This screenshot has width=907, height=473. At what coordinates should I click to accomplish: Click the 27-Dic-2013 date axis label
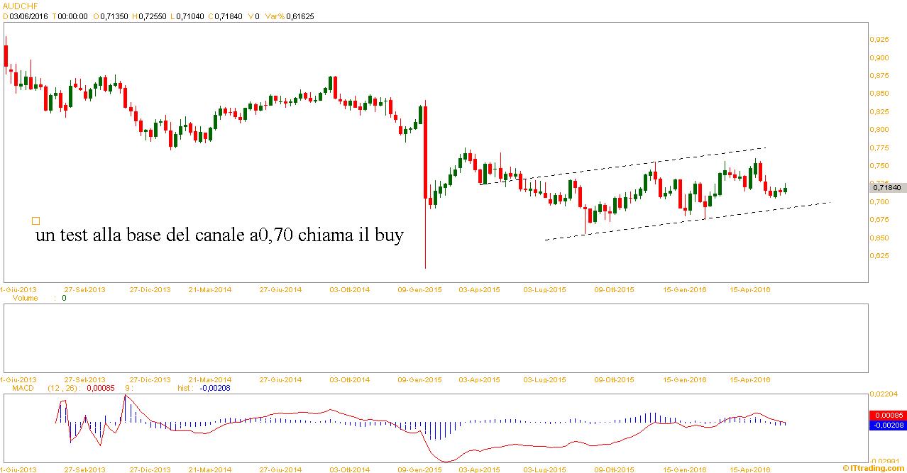click(x=150, y=290)
